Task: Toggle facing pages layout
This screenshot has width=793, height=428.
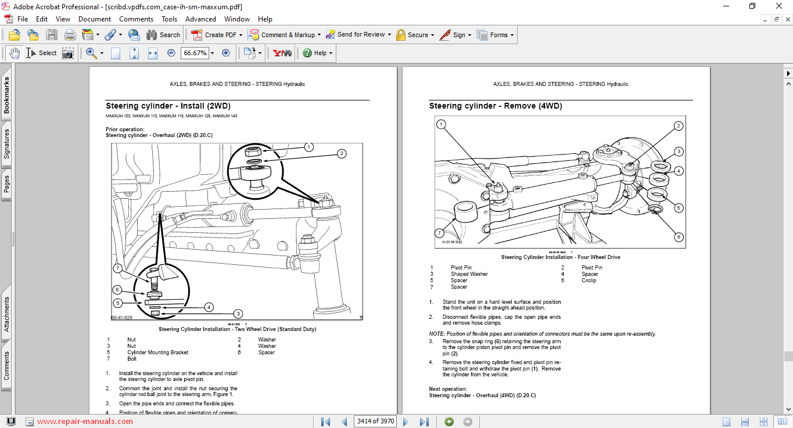Action: (152, 53)
